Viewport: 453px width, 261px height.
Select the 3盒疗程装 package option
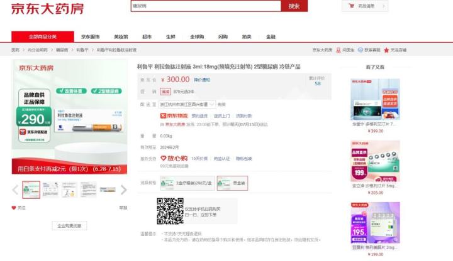click(187, 183)
